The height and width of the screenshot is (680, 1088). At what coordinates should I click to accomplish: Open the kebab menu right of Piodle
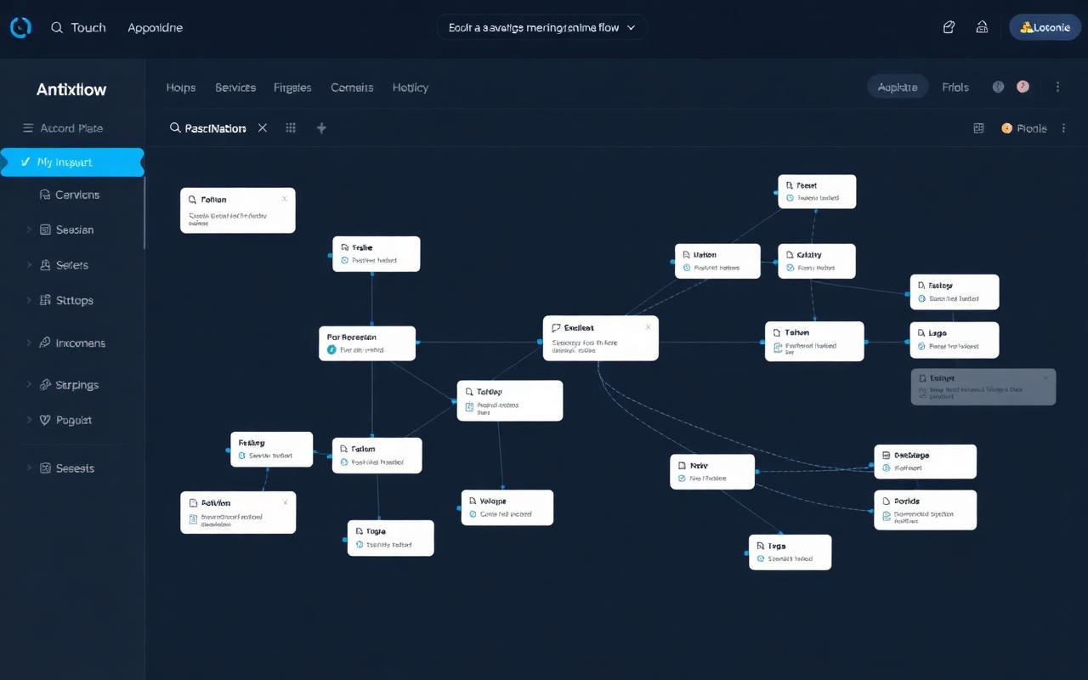(x=1063, y=128)
